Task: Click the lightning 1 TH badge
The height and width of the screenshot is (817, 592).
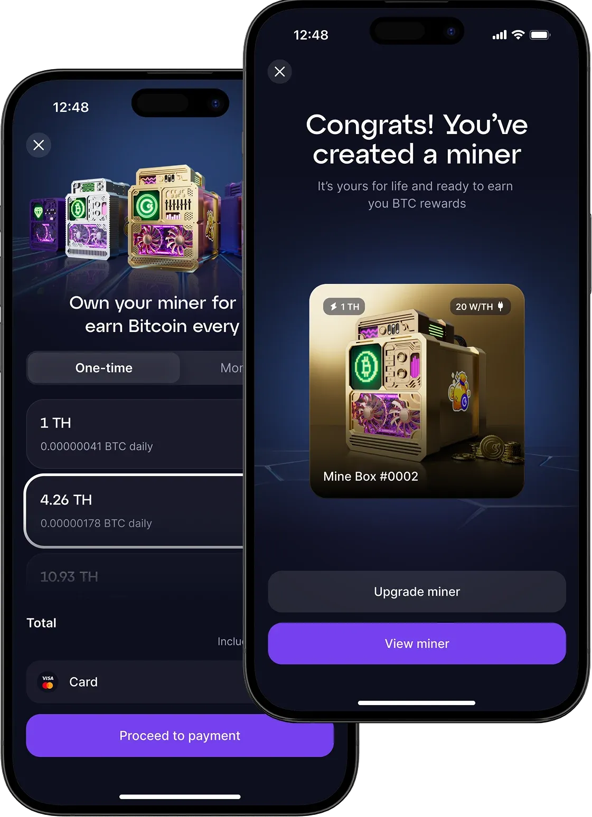Action: (344, 307)
